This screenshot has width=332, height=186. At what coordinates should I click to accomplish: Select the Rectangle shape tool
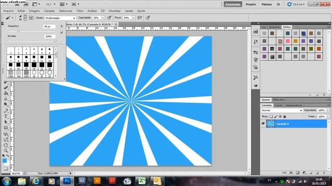click(6, 128)
